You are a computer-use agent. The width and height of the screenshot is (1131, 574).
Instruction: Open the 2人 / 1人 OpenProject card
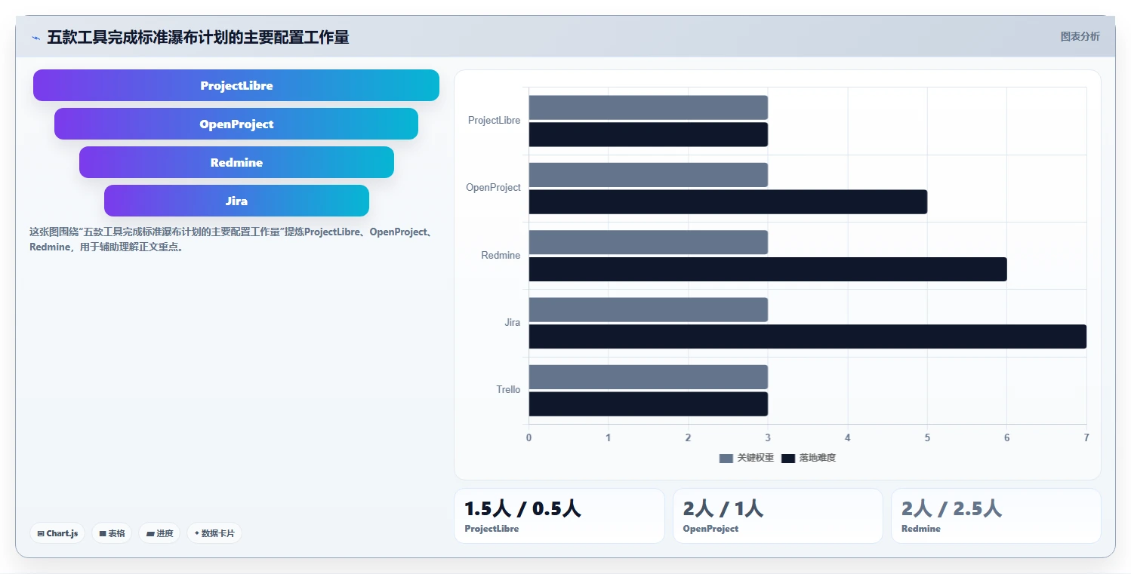click(778, 516)
